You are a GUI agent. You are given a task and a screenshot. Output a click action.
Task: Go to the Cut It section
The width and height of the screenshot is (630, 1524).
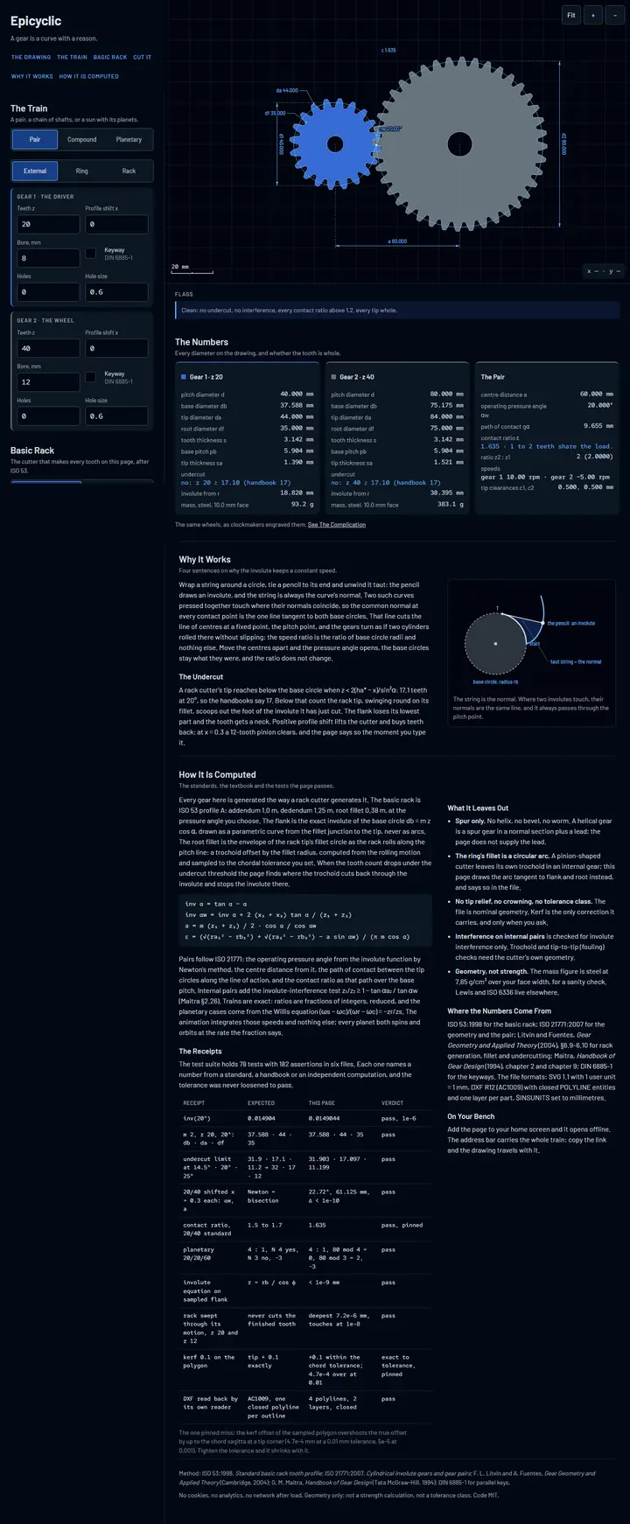point(142,57)
